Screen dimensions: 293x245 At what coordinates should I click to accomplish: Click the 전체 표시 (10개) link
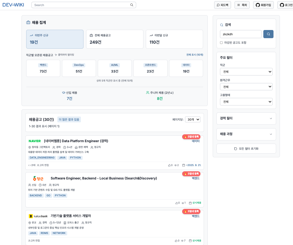pos(195,55)
